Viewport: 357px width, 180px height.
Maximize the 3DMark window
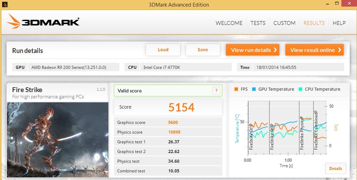337,3
